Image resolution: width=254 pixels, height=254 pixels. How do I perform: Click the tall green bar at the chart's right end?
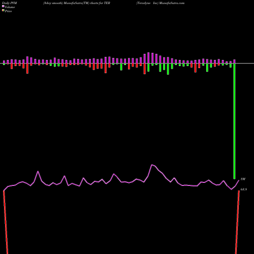tap(234, 121)
